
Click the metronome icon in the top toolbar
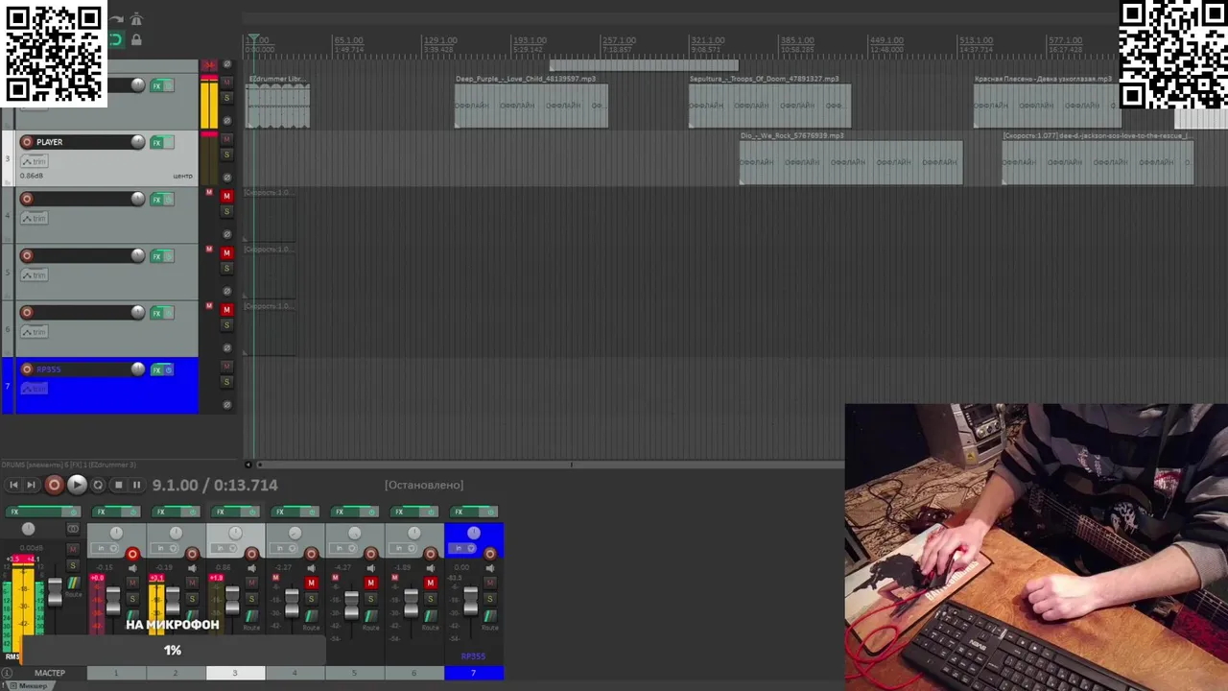(x=136, y=19)
